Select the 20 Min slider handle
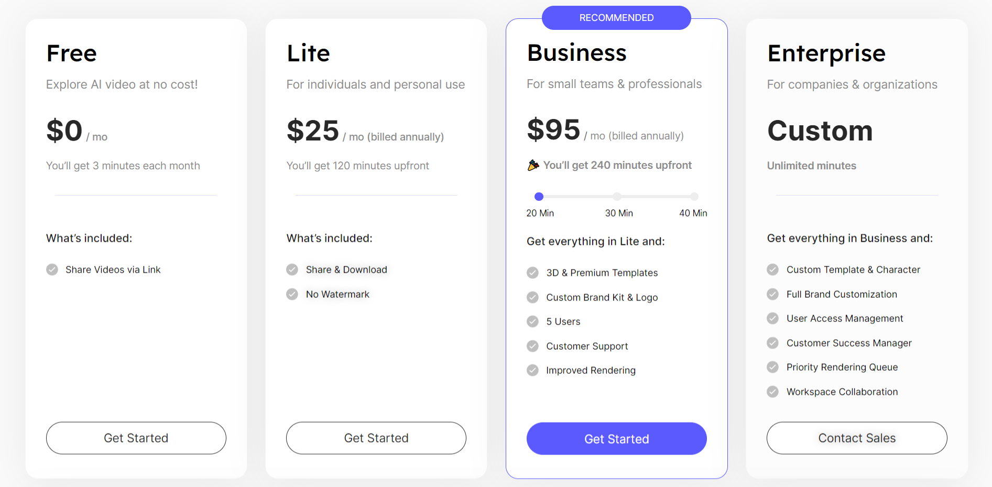This screenshot has width=992, height=487. [539, 197]
